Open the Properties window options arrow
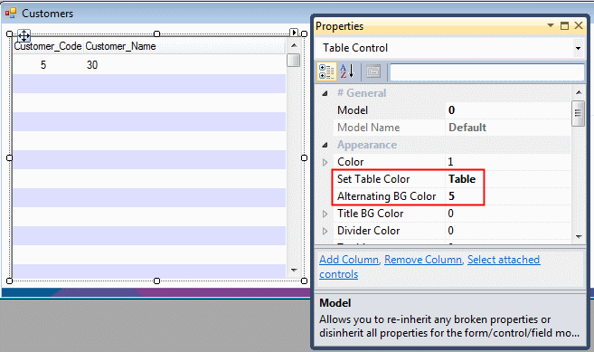This screenshot has width=594, height=352. (x=551, y=25)
